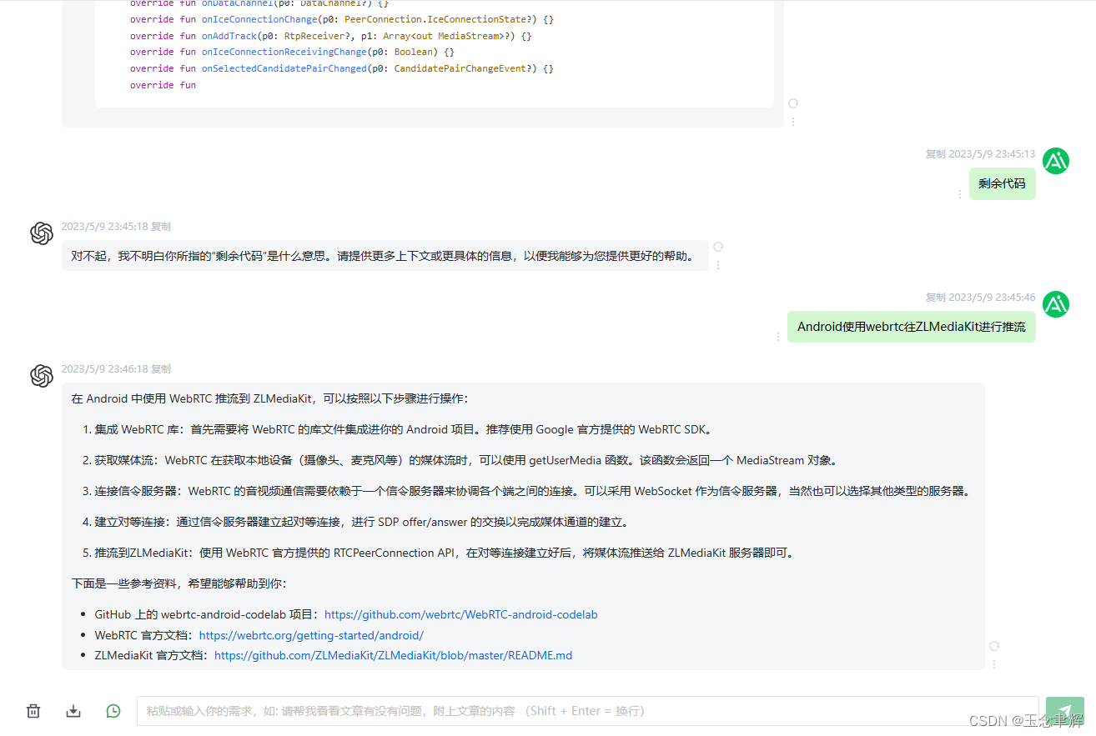Open the ZLMediaKit README.md link
The width and height of the screenshot is (1096, 736).
point(393,655)
